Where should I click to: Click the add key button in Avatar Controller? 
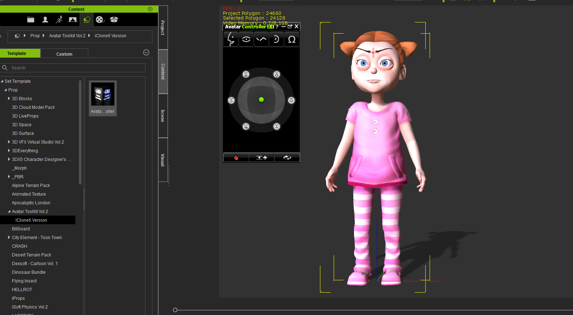[x=261, y=158]
